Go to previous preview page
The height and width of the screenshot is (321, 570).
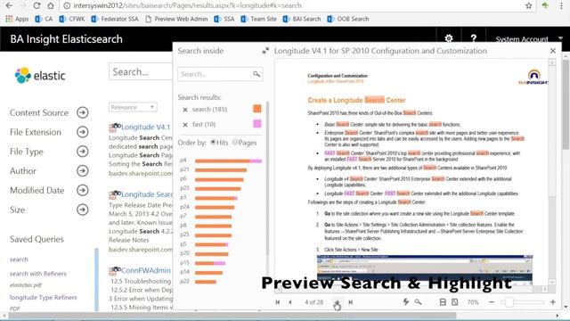pos(290,302)
